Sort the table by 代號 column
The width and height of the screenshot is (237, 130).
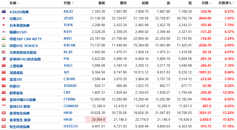pyautogui.click(x=68, y=3)
